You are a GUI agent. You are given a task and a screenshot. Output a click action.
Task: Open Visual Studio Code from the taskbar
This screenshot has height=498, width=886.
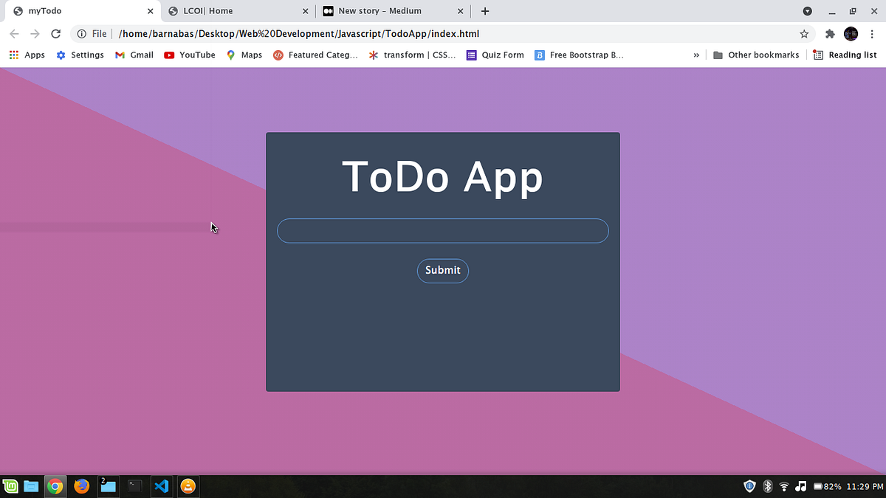162,486
